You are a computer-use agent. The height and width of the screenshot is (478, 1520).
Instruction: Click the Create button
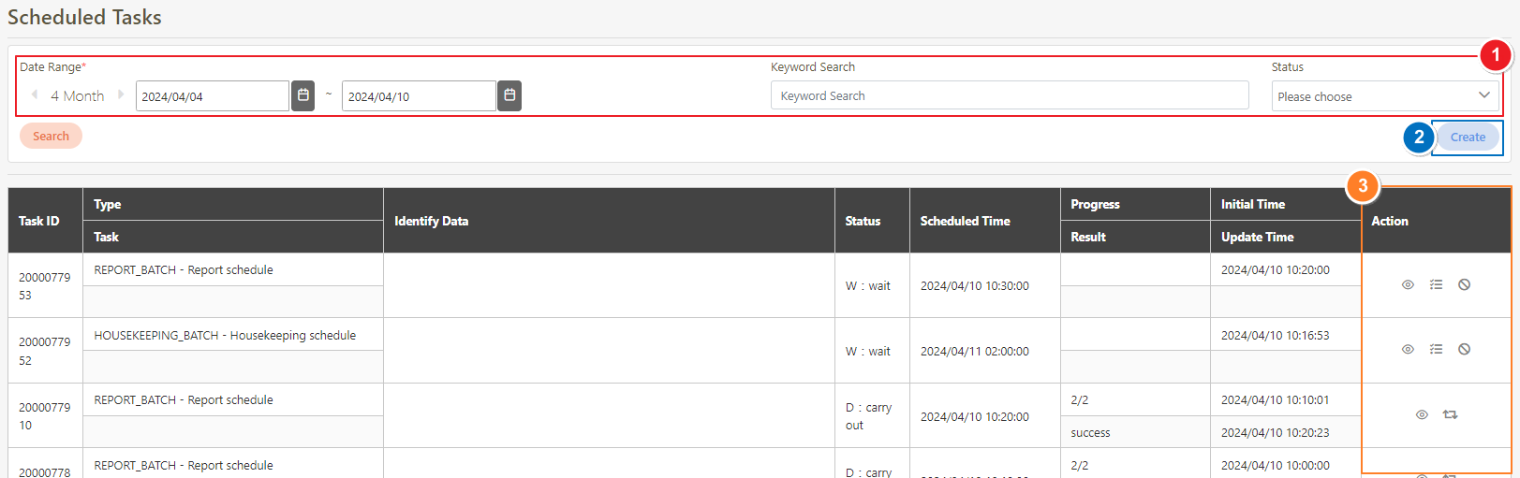1467,138
